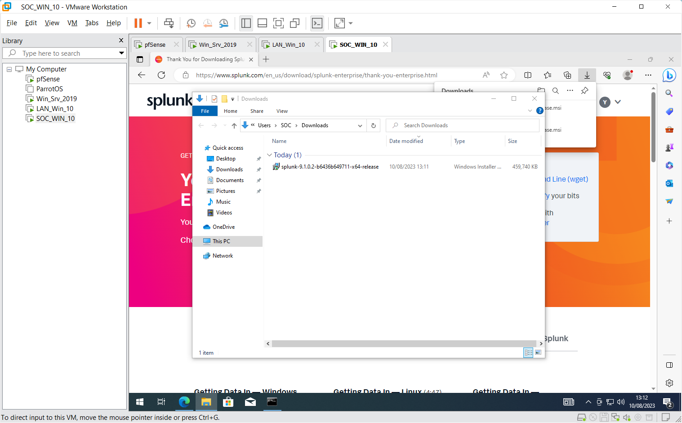
Task: Select SOC_WIN_10 in the library tree
Action: pyautogui.click(x=55, y=119)
